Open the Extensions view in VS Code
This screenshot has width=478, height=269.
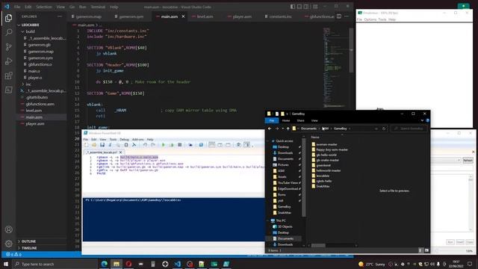click(x=8, y=75)
